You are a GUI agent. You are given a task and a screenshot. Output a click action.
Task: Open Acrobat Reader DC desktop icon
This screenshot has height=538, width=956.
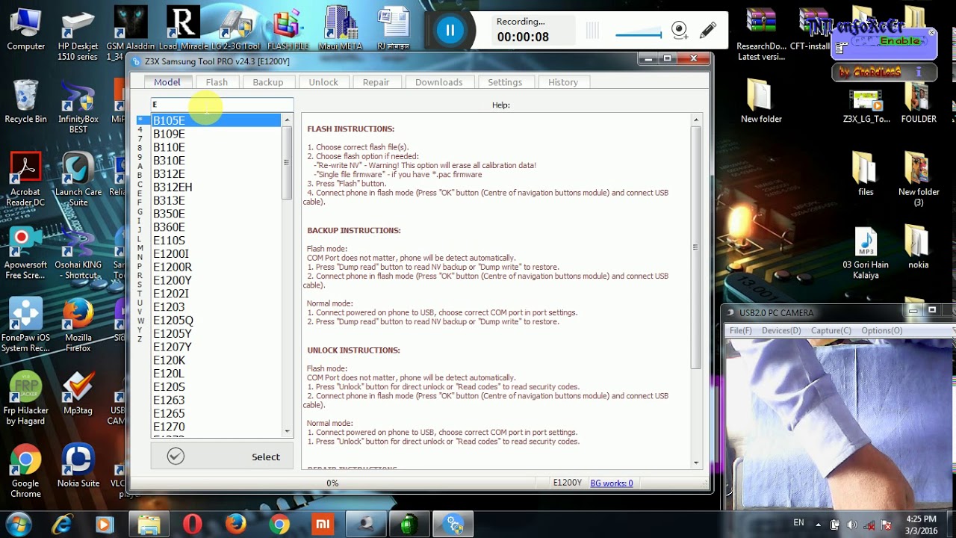26,180
